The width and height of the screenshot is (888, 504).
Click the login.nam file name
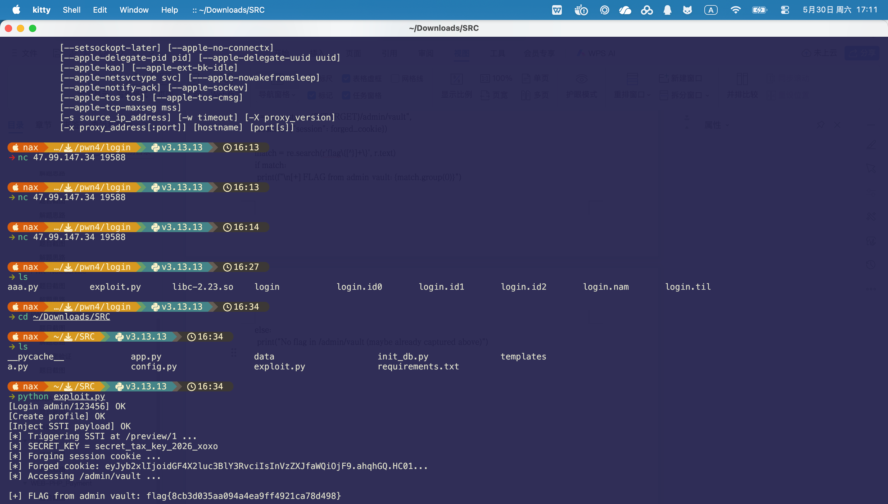pyautogui.click(x=606, y=287)
